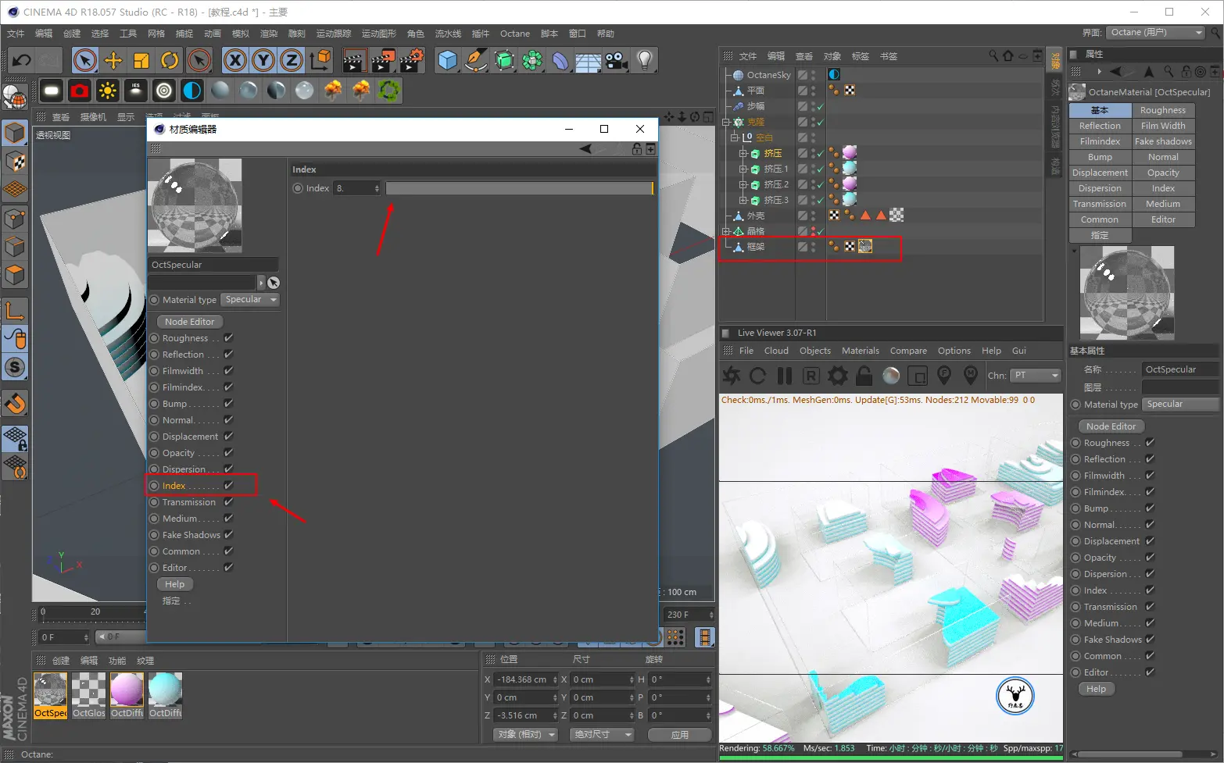Open the spline pen tool
This screenshot has height=763, width=1224.
(475, 60)
